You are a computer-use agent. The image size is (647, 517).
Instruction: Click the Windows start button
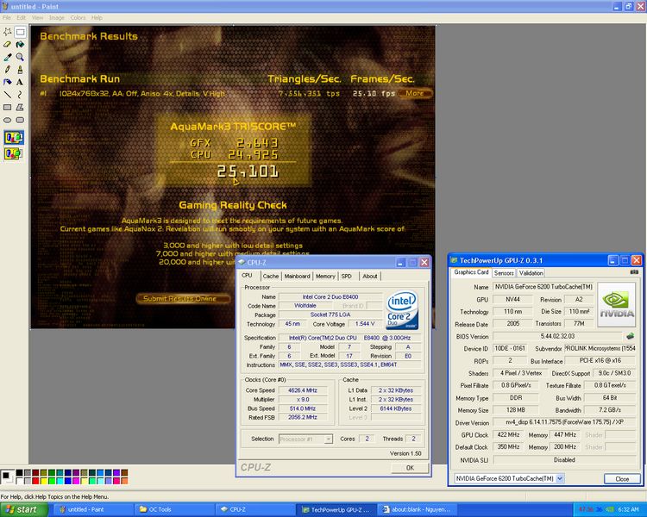(x=24, y=509)
